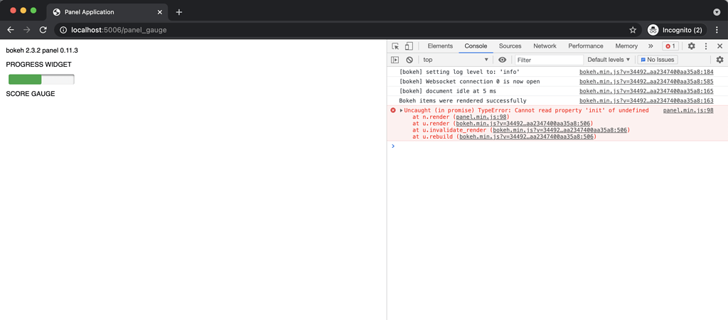This screenshot has width=728, height=320.
Task: Activate the inspect element picker
Action: click(396, 46)
